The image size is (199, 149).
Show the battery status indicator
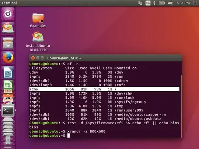click(162, 3)
